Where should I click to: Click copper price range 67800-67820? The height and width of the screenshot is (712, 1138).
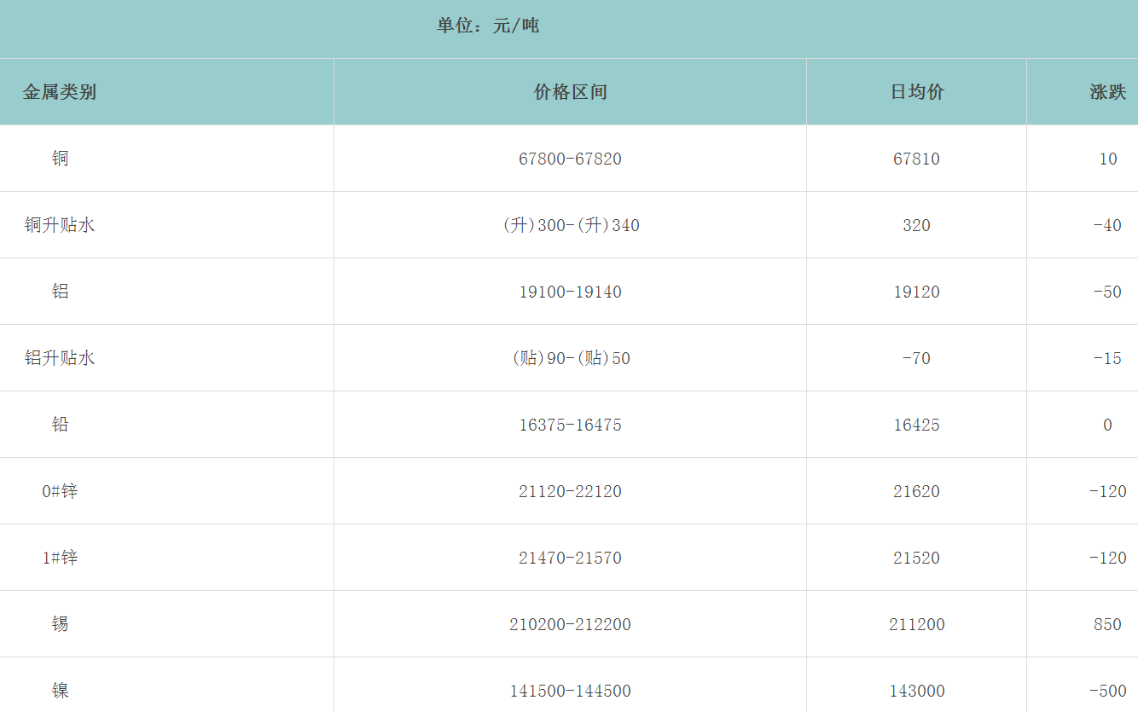click(570, 159)
